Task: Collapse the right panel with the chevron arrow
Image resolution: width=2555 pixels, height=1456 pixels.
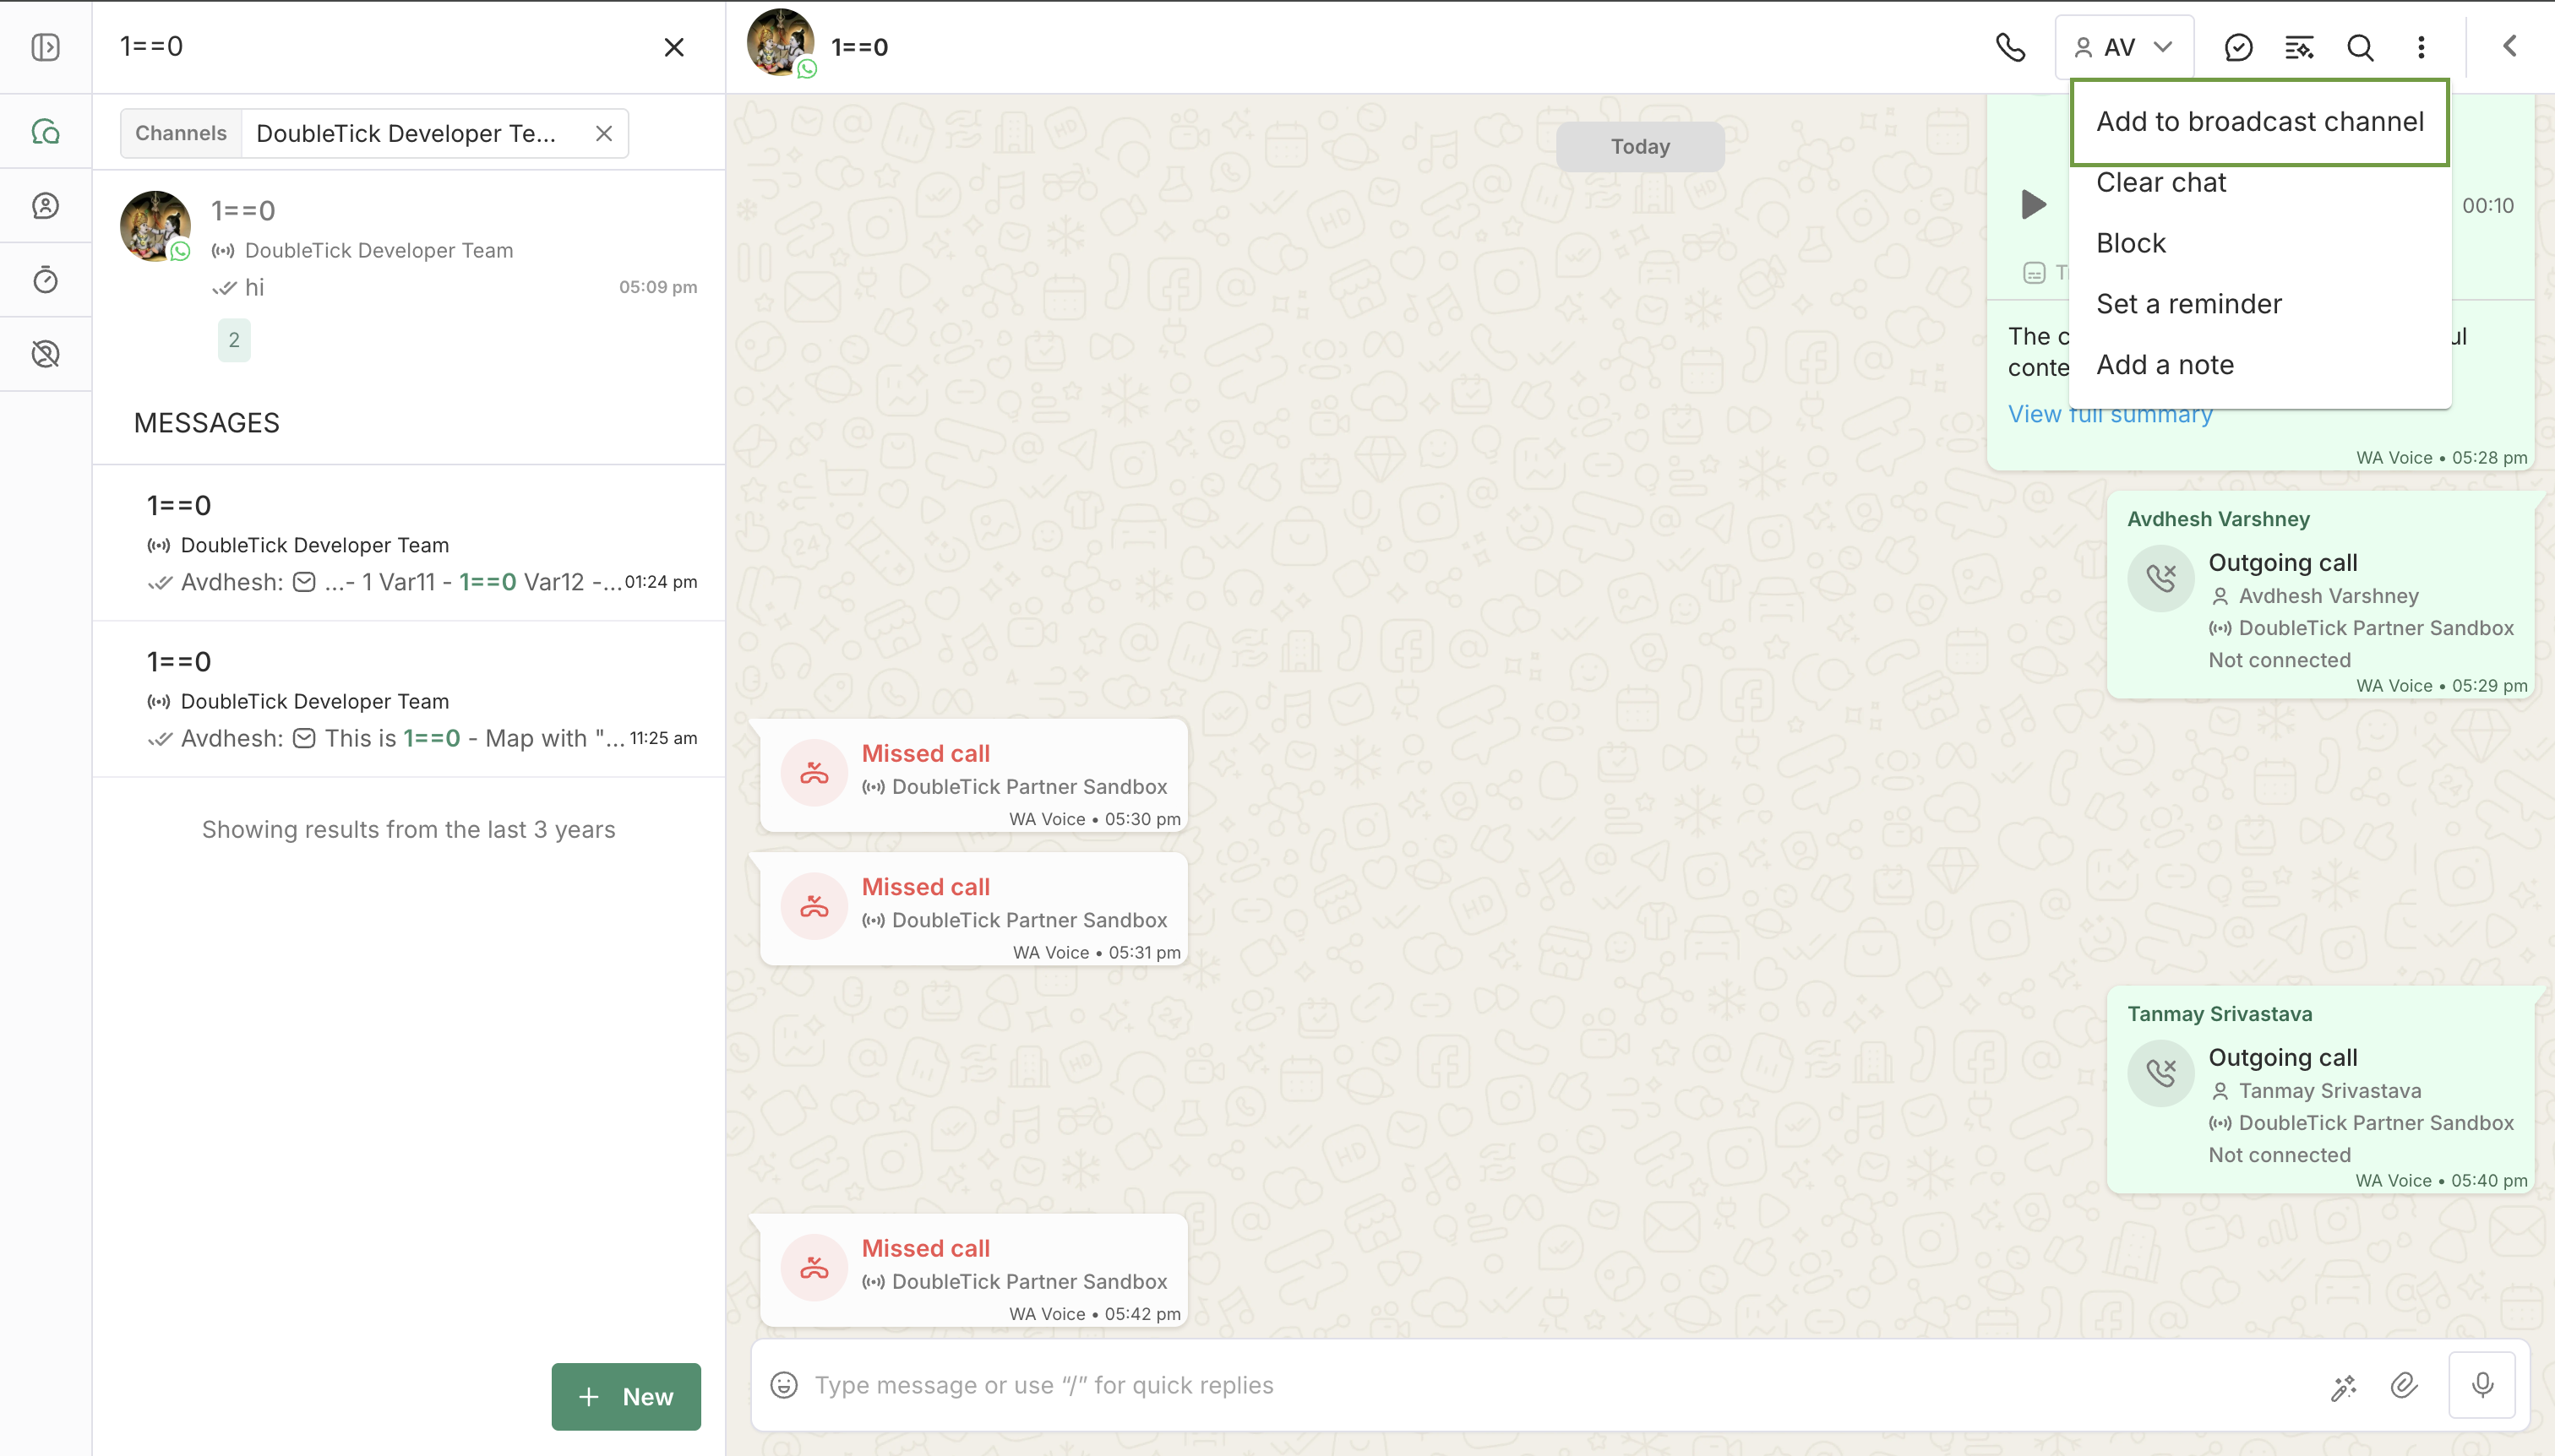Action: [x=2510, y=46]
